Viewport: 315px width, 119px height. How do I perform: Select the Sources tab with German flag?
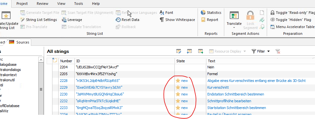19,42
